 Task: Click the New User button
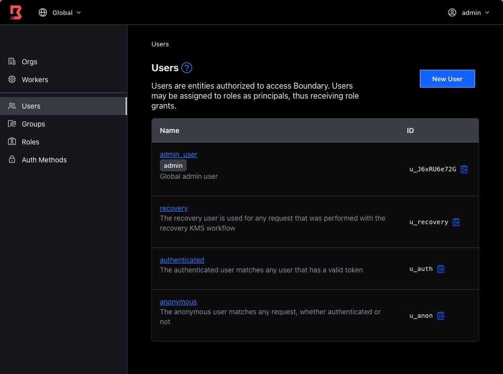pos(447,79)
